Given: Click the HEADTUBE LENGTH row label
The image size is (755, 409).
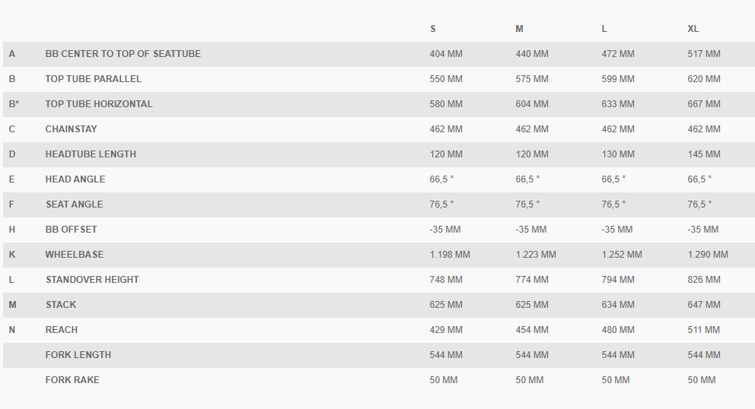Looking at the screenshot, I should pyautogui.click(x=91, y=154).
